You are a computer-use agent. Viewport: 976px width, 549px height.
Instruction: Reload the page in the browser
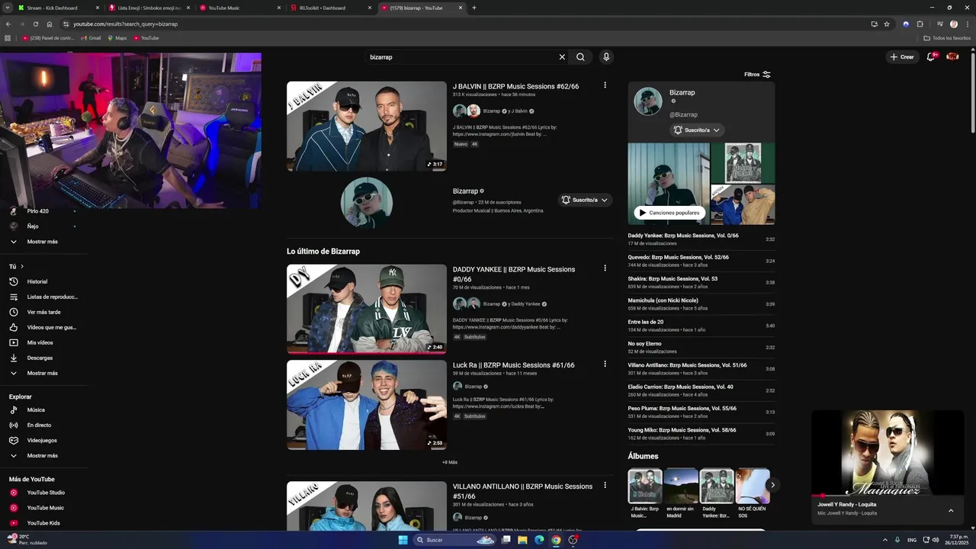pyautogui.click(x=35, y=24)
